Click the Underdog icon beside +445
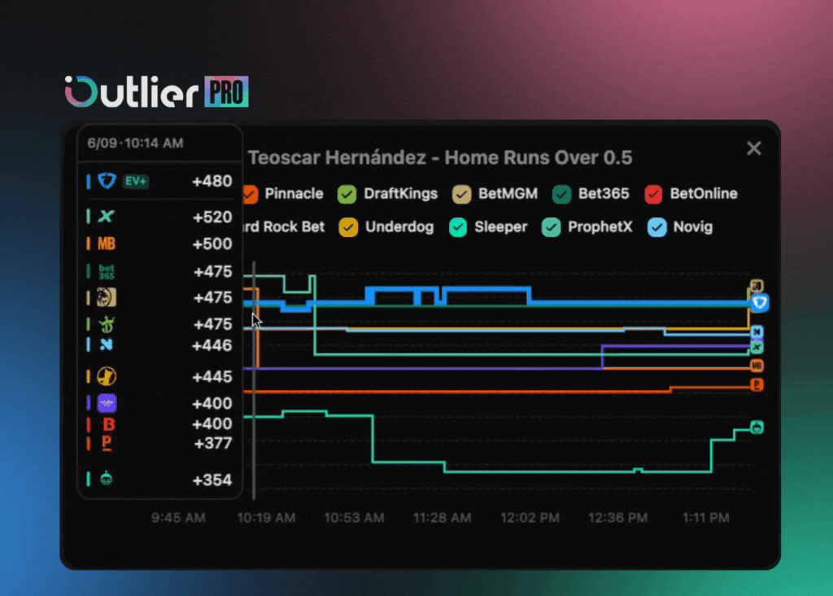833x596 pixels. pyautogui.click(x=107, y=376)
